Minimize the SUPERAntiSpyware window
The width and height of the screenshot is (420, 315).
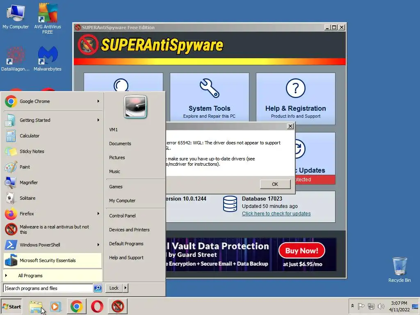(327, 27)
